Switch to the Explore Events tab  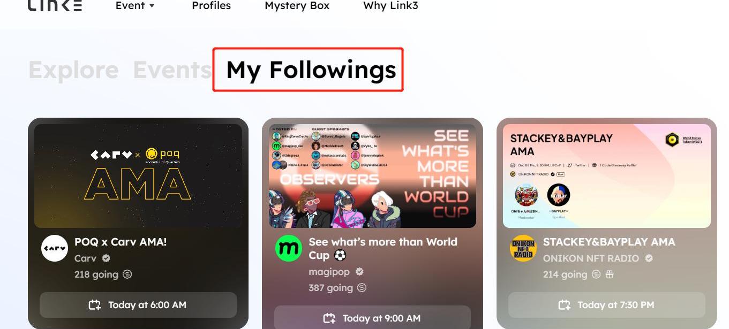121,70
